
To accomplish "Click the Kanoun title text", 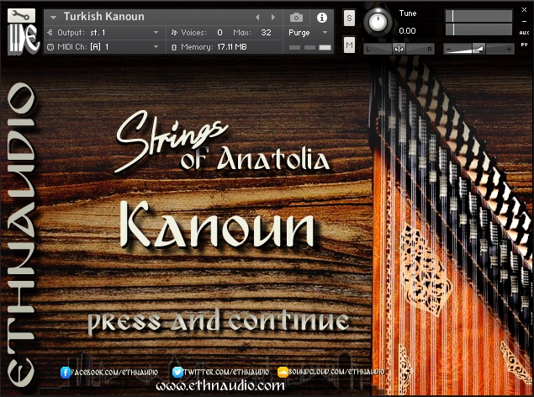I will pyautogui.click(x=217, y=225).
